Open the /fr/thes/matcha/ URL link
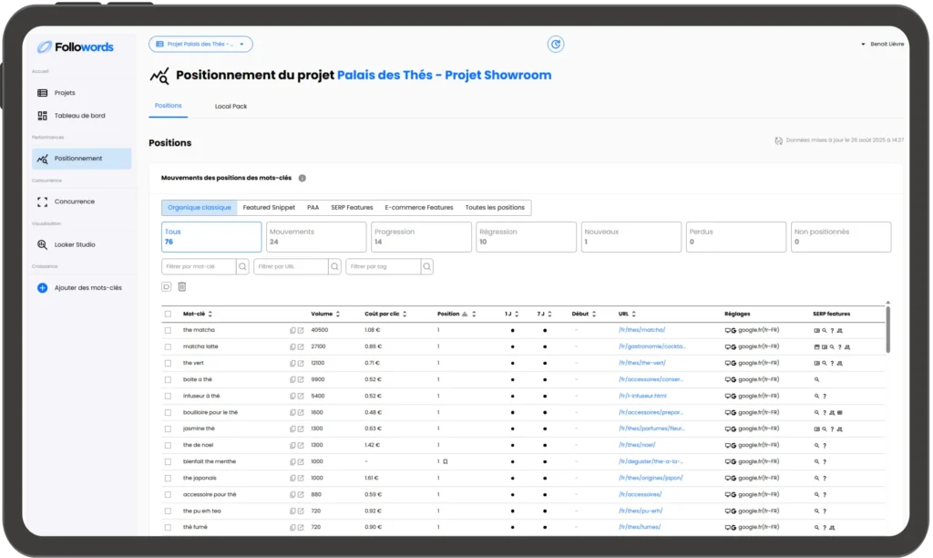This screenshot has height=558, width=933. point(642,330)
